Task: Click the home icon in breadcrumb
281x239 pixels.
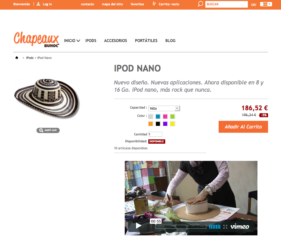Action: 17,58
